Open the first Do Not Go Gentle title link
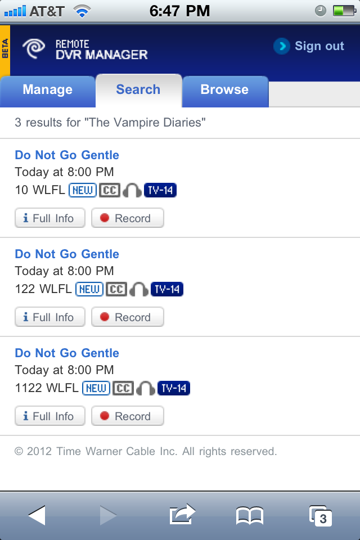 [x=67, y=155]
